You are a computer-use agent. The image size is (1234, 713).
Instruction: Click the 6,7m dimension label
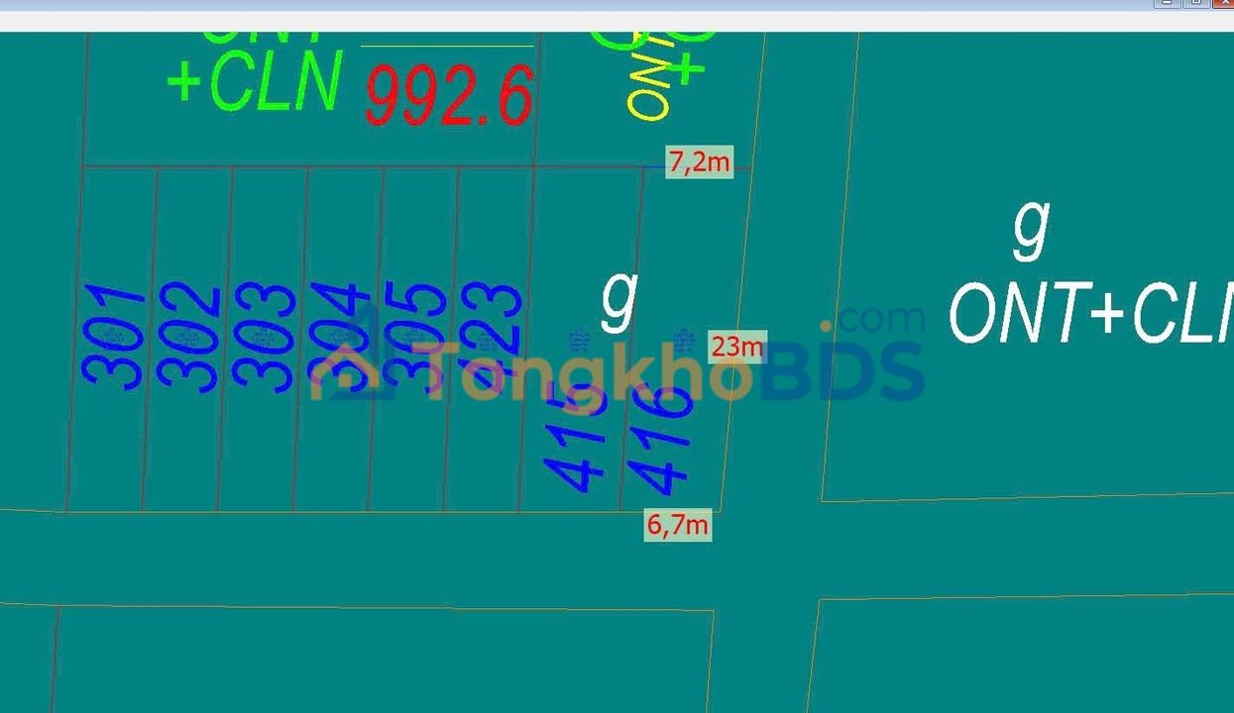click(678, 525)
